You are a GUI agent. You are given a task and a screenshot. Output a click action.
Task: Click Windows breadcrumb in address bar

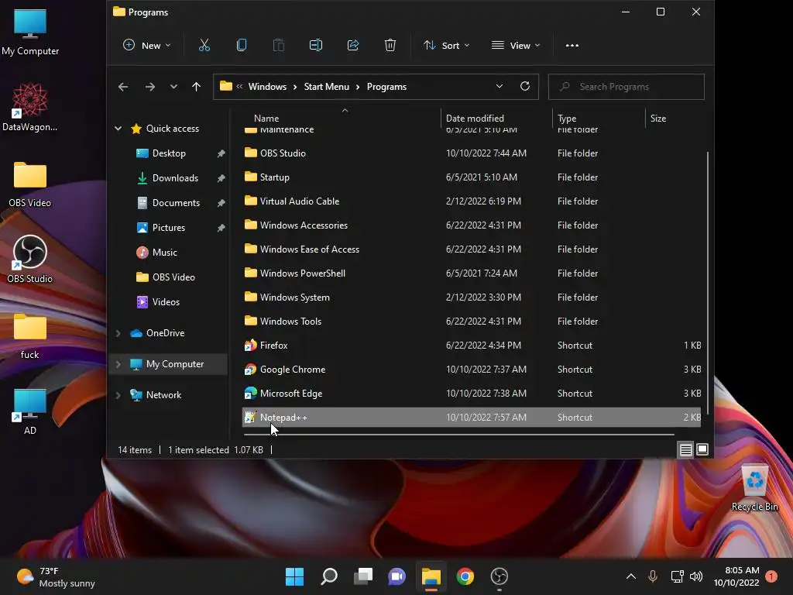pos(267,87)
